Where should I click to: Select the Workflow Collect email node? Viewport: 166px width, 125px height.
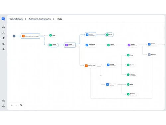132,94
